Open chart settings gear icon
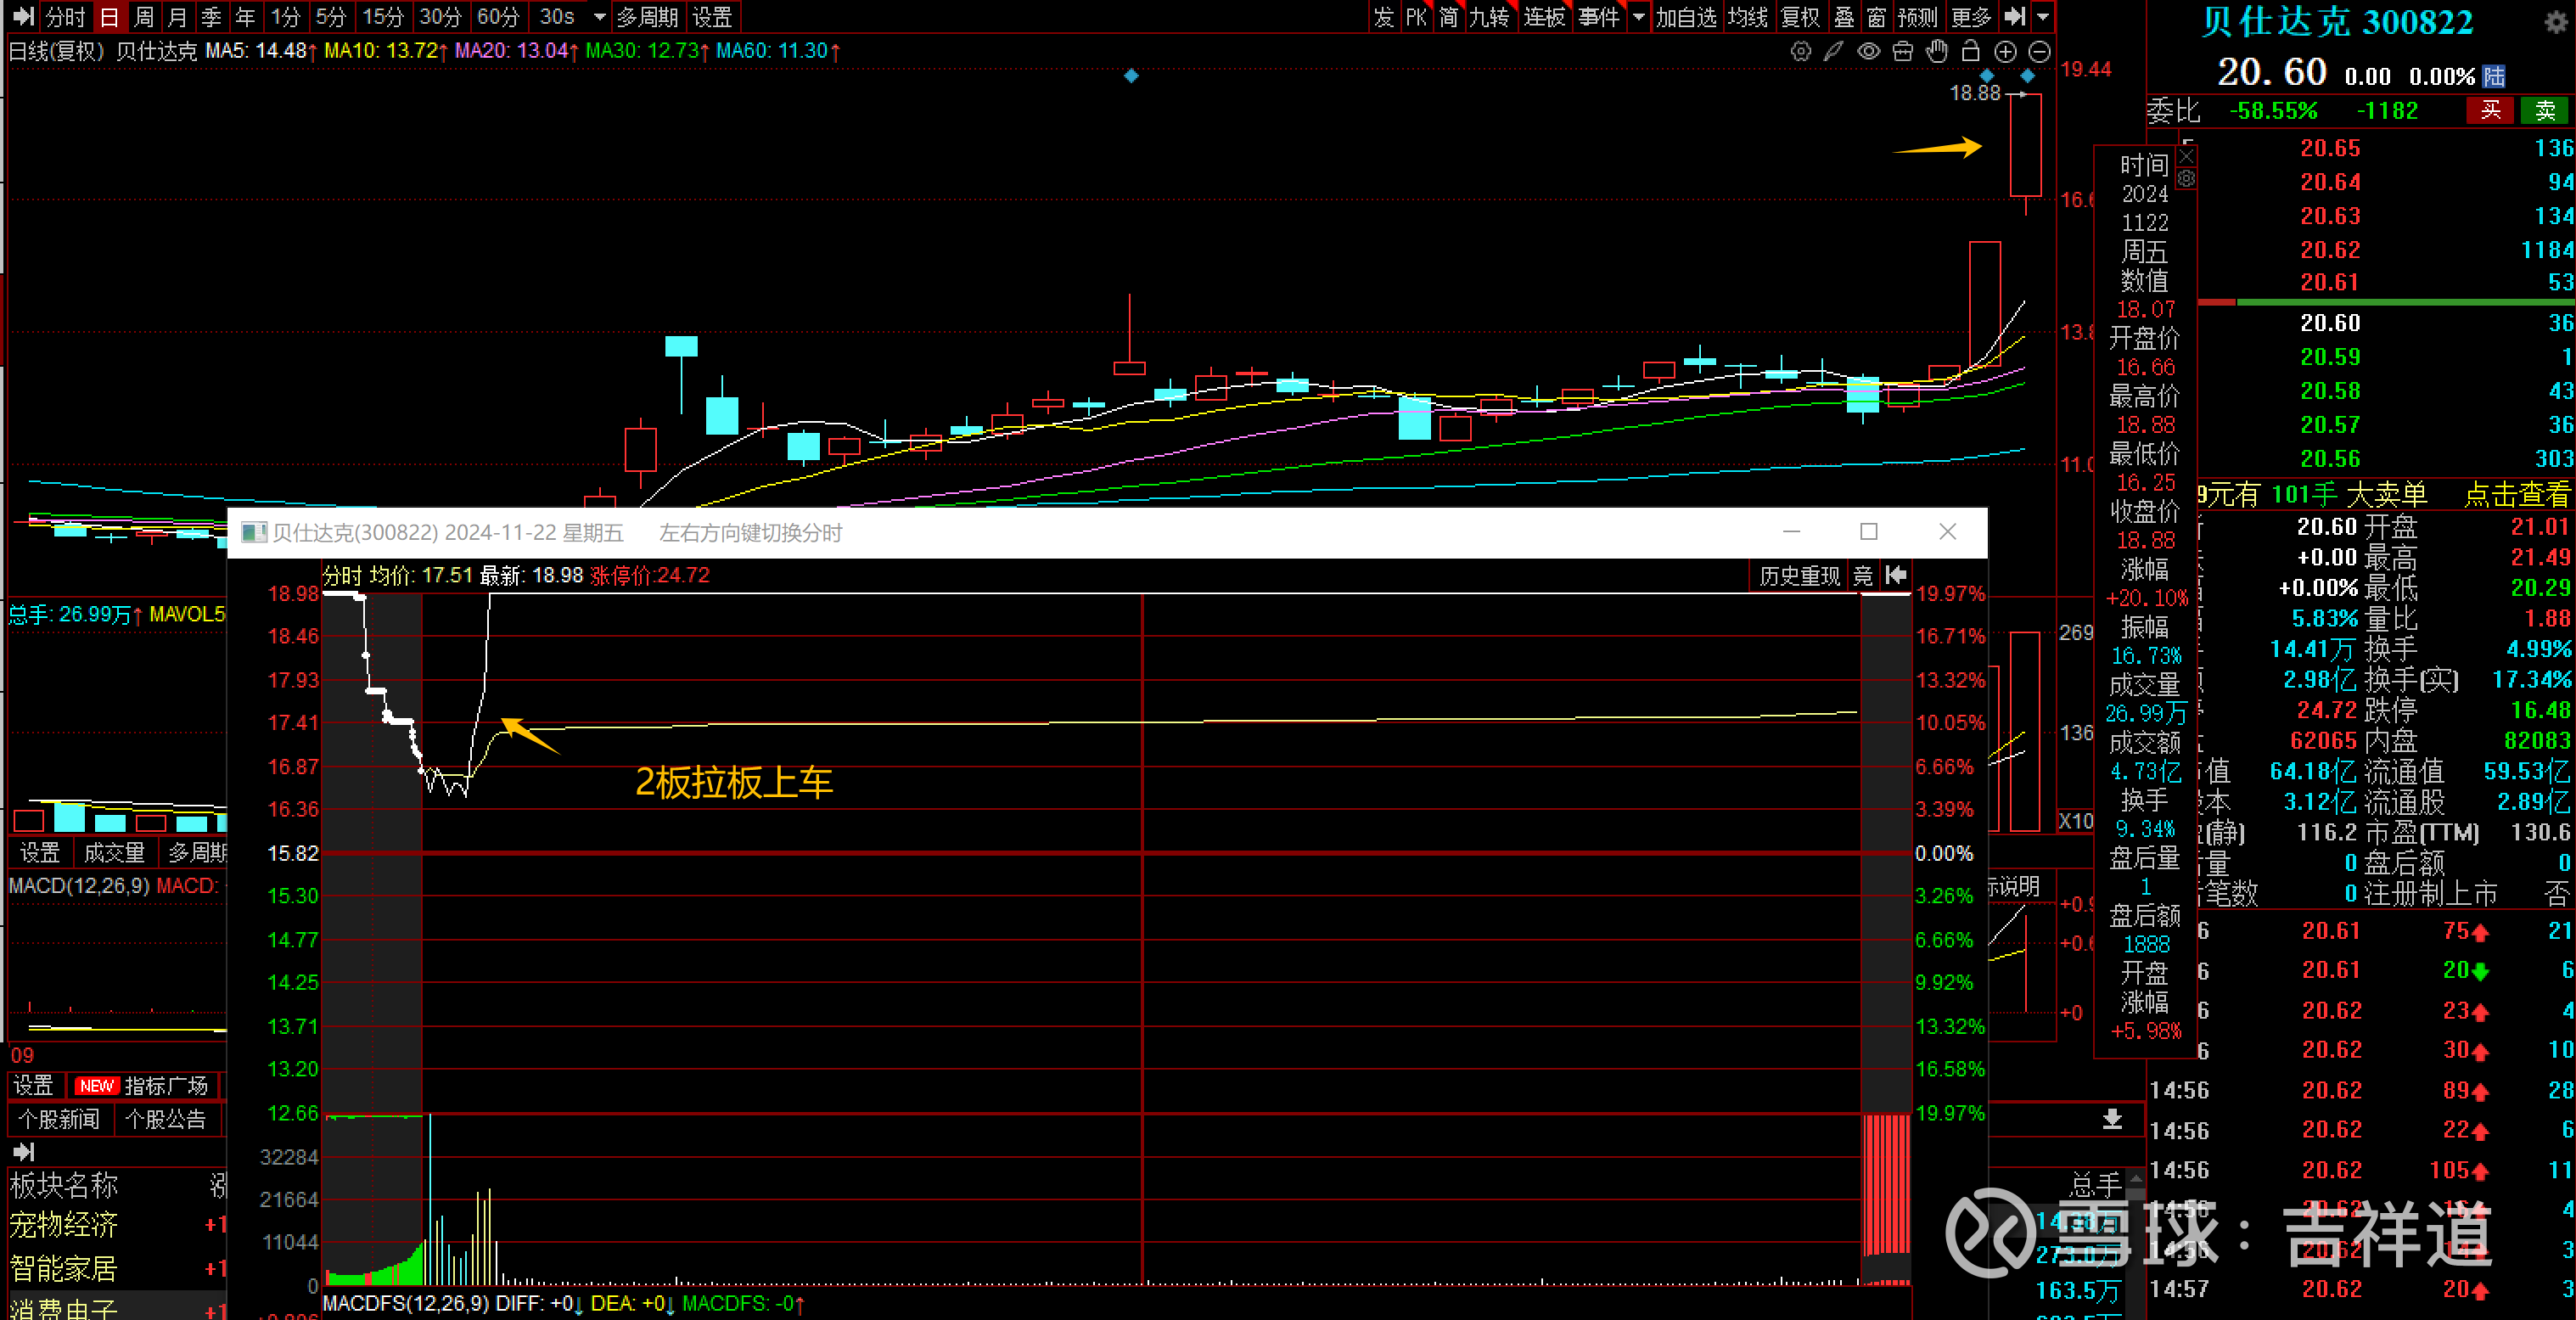The image size is (2576, 1320). 1801,52
